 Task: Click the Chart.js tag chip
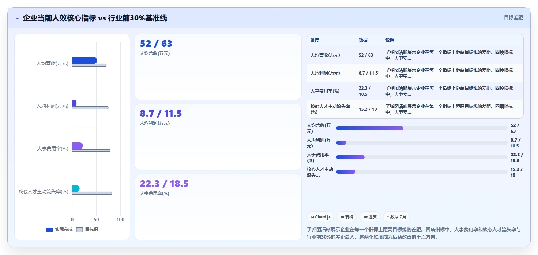[x=320, y=217]
